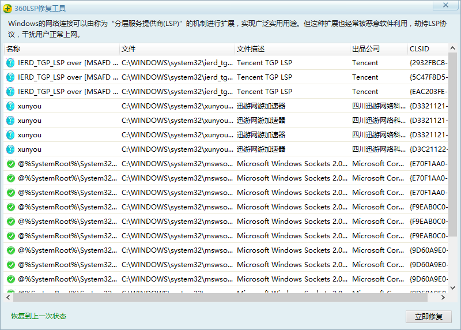
Task: Select the CLSID cell {EAC203FE-
Action: [428, 92]
